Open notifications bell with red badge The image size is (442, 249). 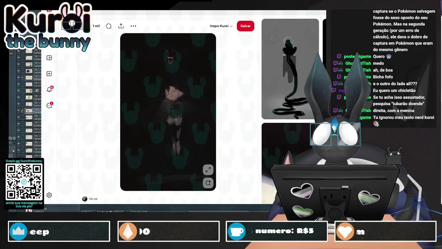pos(49,89)
